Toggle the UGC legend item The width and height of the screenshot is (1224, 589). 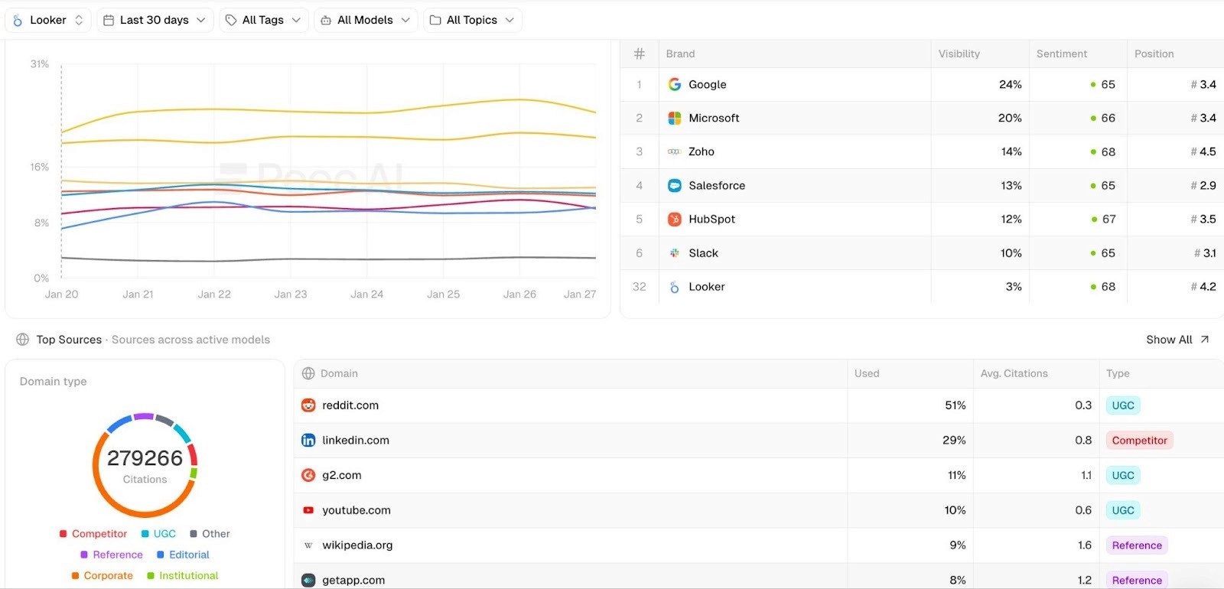pyautogui.click(x=158, y=534)
